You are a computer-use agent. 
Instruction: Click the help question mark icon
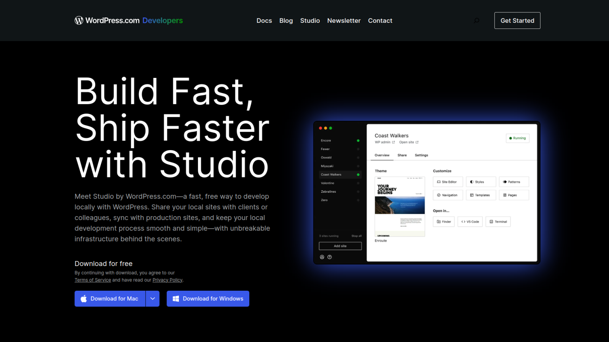pyautogui.click(x=330, y=257)
